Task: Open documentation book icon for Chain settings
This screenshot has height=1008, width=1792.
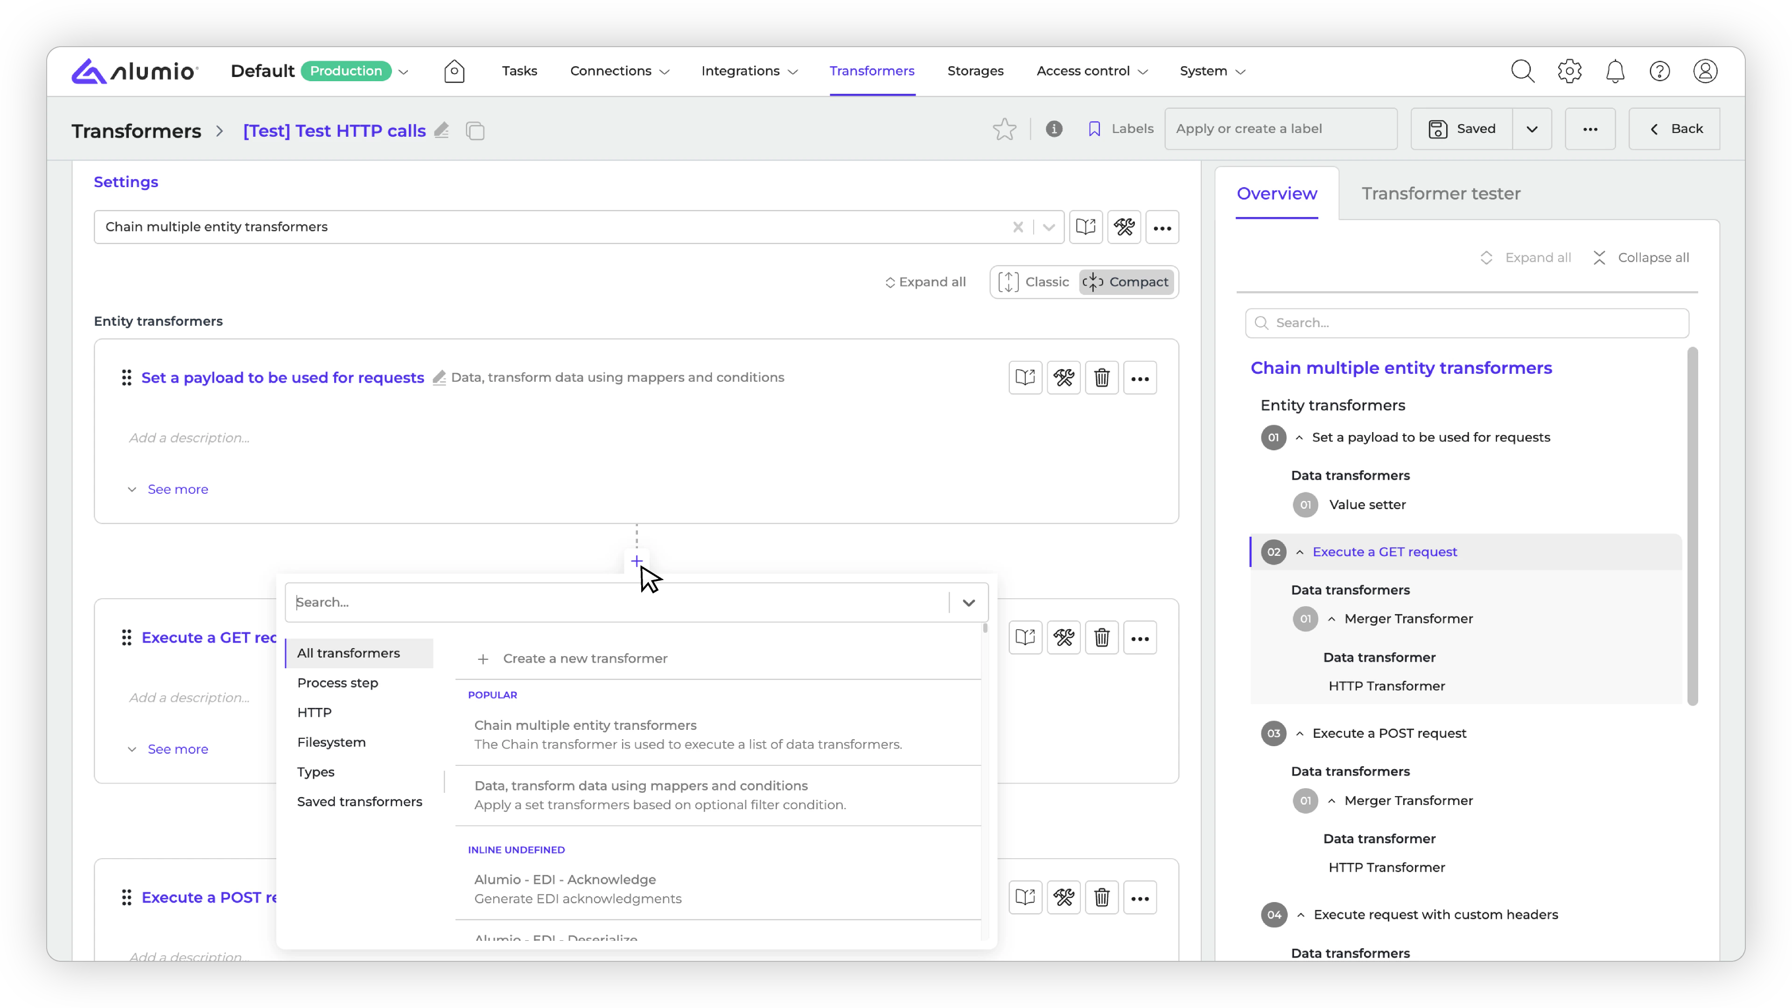Action: point(1086,227)
